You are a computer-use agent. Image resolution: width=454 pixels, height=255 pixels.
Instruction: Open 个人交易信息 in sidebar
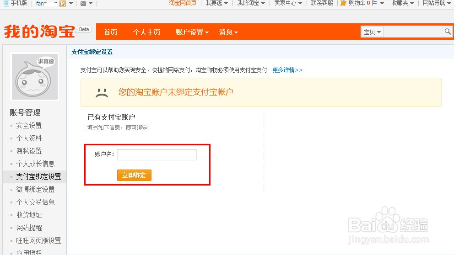click(x=35, y=202)
